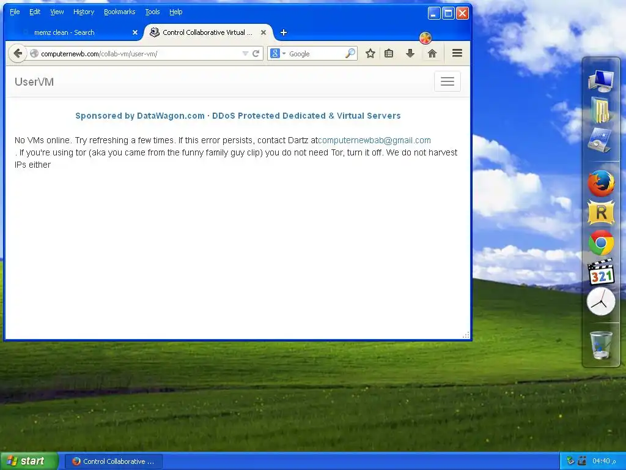Select the Control Collaborative taskbar button
626x470 pixels.
point(114,461)
